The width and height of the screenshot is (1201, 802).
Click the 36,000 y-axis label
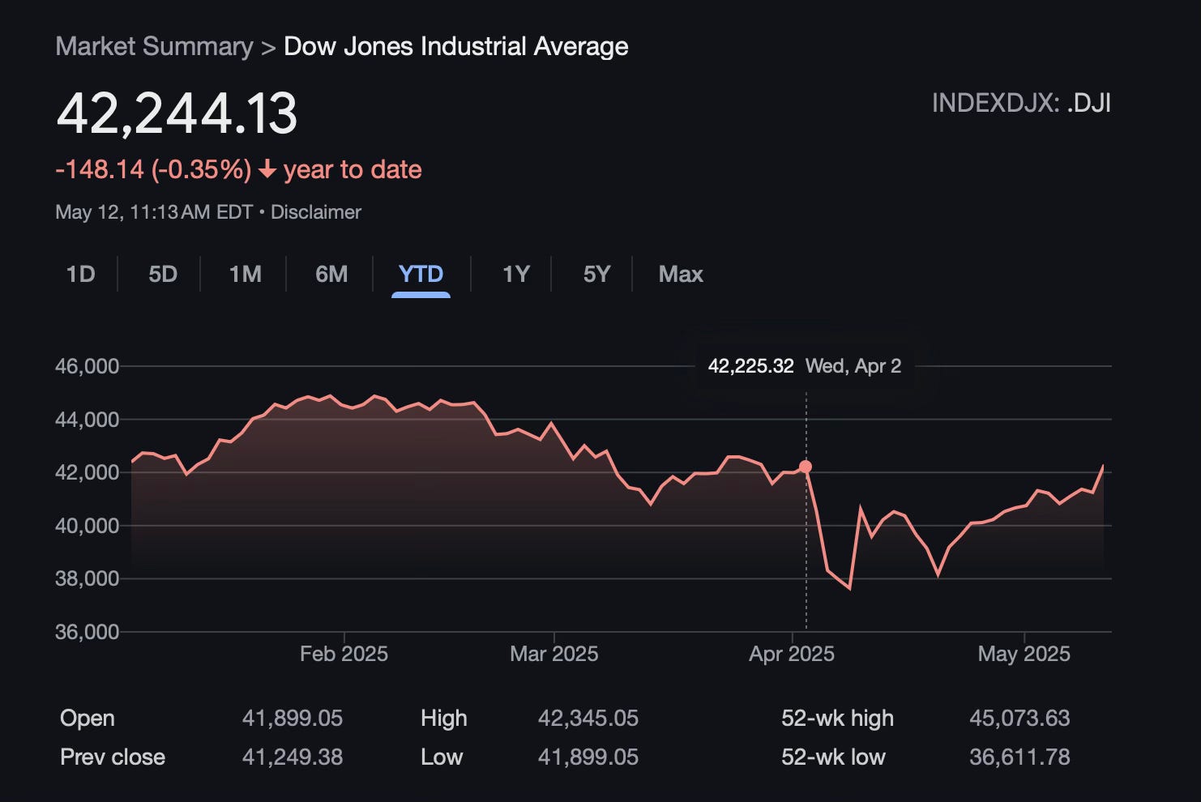[87, 632]
